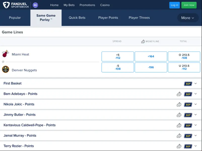
Task: Share the Kentavious Caldwell-Pope - Points market
Action: [x=179, y=125]
